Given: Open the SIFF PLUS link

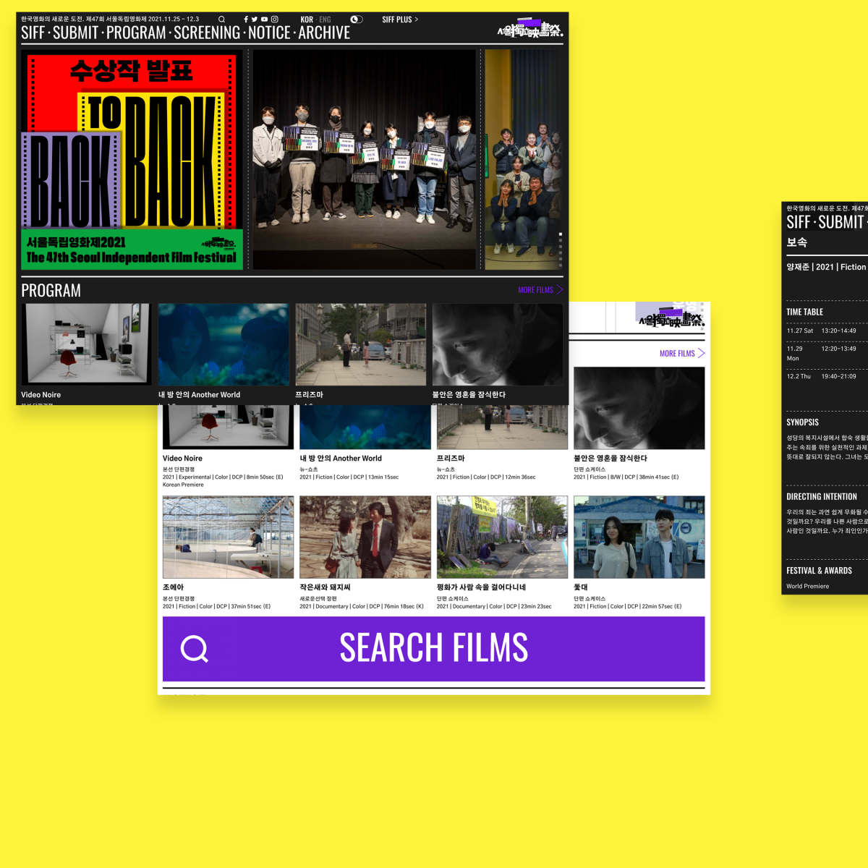Looking at the screenshot, I should pos(400,20).
